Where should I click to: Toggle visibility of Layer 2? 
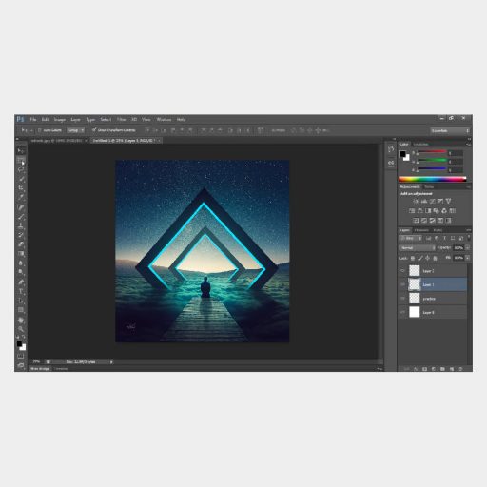click(x=402, y=271)
